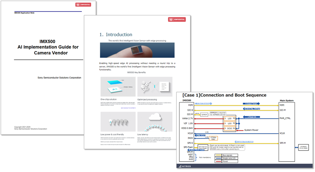Click the SPI-Flash pin label
This screenshot has width=315, height=172.
coord(188,147)
